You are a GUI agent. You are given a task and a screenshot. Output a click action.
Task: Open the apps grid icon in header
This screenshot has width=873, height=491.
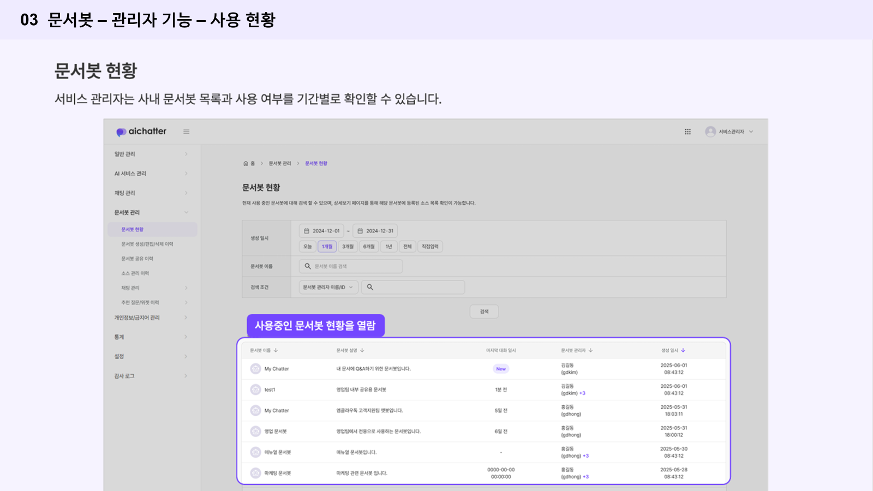pyautogui.click(x=687, y=131)
